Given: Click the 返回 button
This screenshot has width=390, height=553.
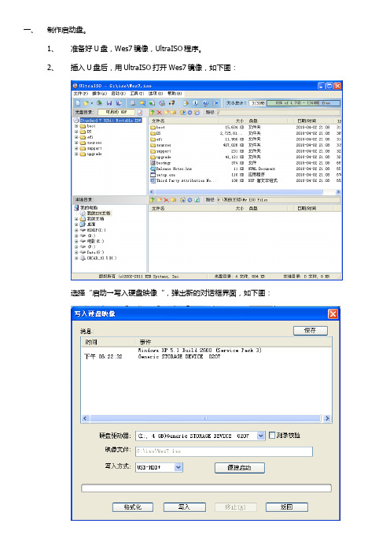Looking at the screenshot, I should tap(287, 507).
